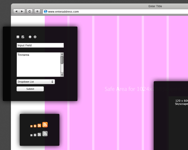This screenshot has width=188, height=150.
Task: Click inside the Input Field text box
Action: coord(40,45)
